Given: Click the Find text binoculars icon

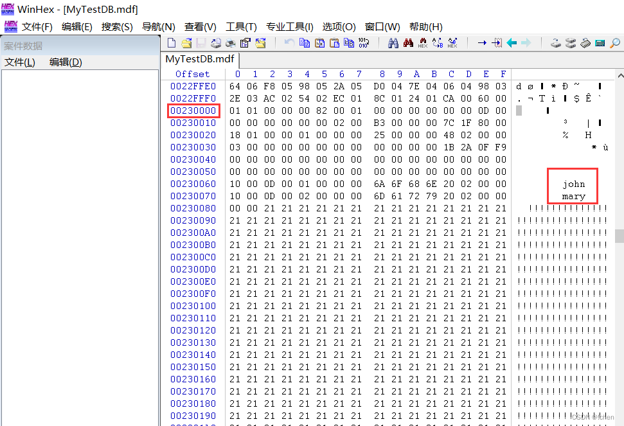Looking at the screenshot, I should [393, 43].
